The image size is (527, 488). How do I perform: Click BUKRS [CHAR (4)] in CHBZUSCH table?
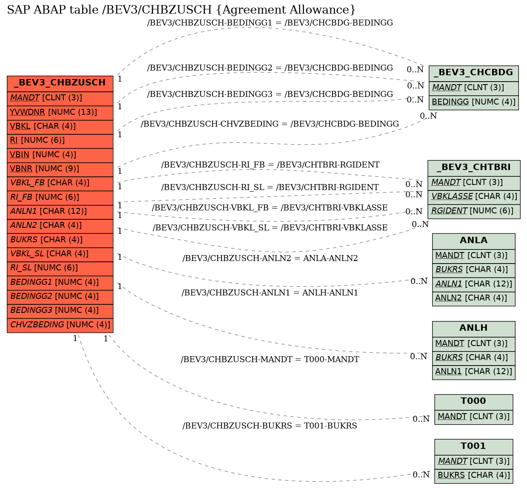(60, 240)
